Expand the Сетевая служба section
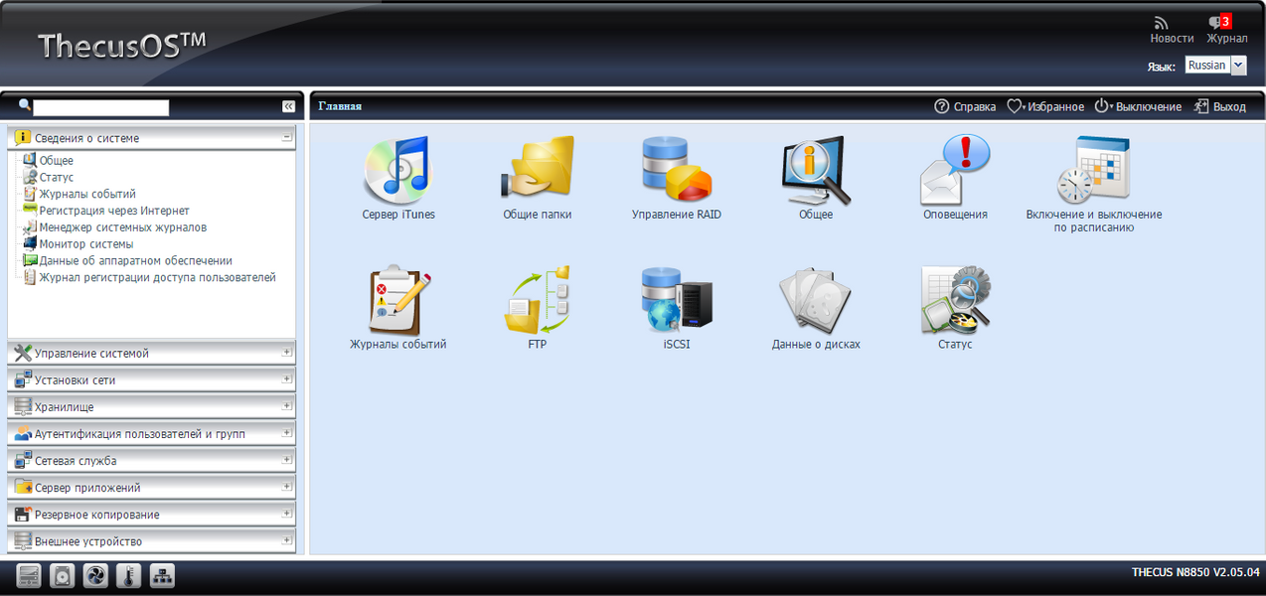 tap(286, 460)
